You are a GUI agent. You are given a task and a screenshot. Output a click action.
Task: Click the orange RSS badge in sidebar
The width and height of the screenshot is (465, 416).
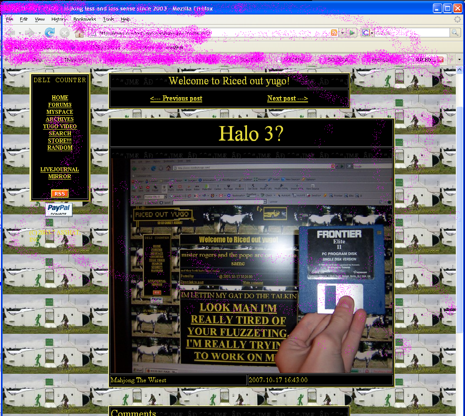(x=60, y=194)
